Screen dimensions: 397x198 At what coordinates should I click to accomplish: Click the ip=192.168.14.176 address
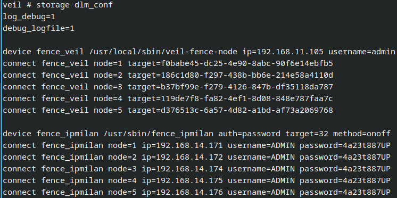pos(183,192)
